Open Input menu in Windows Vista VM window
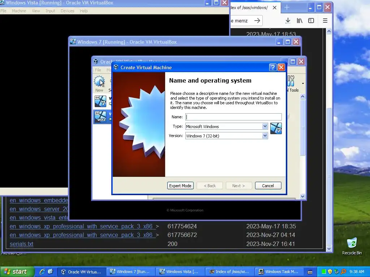The image size is (370, 277). pos(50,11)
